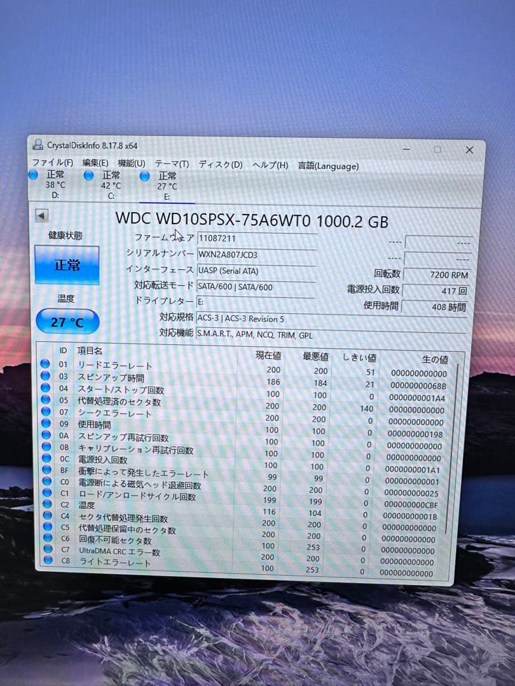Click the status icon for UltraDMA CRC エラー数

point(44,551)
